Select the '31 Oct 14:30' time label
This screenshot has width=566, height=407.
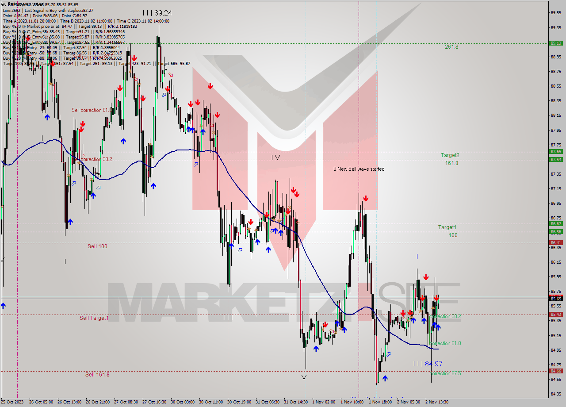pyautogui.click(x=295, y=402)
